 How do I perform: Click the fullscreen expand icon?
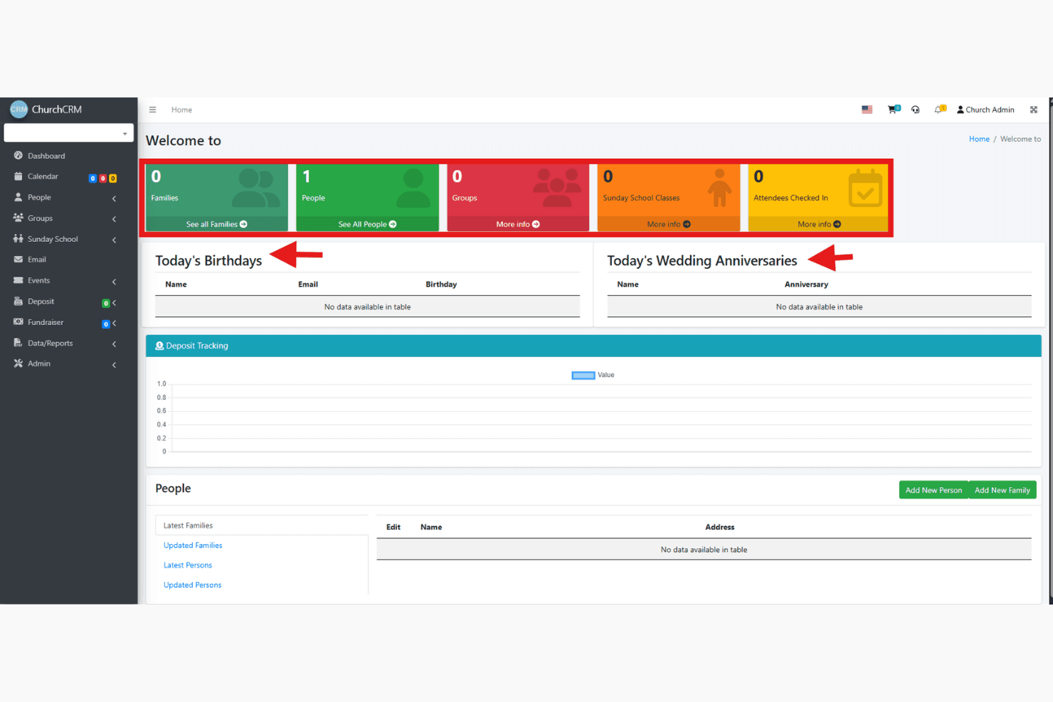click(1034, 110)
